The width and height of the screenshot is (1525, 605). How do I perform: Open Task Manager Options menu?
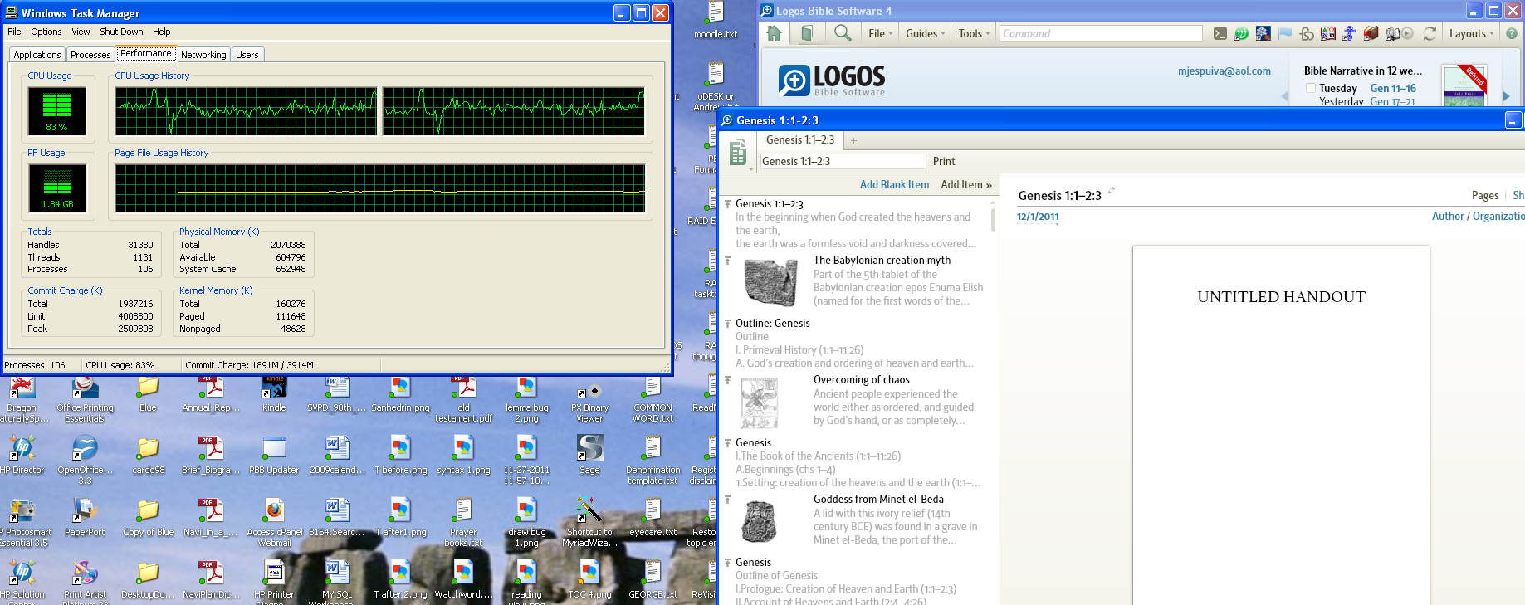click(46, 32)
